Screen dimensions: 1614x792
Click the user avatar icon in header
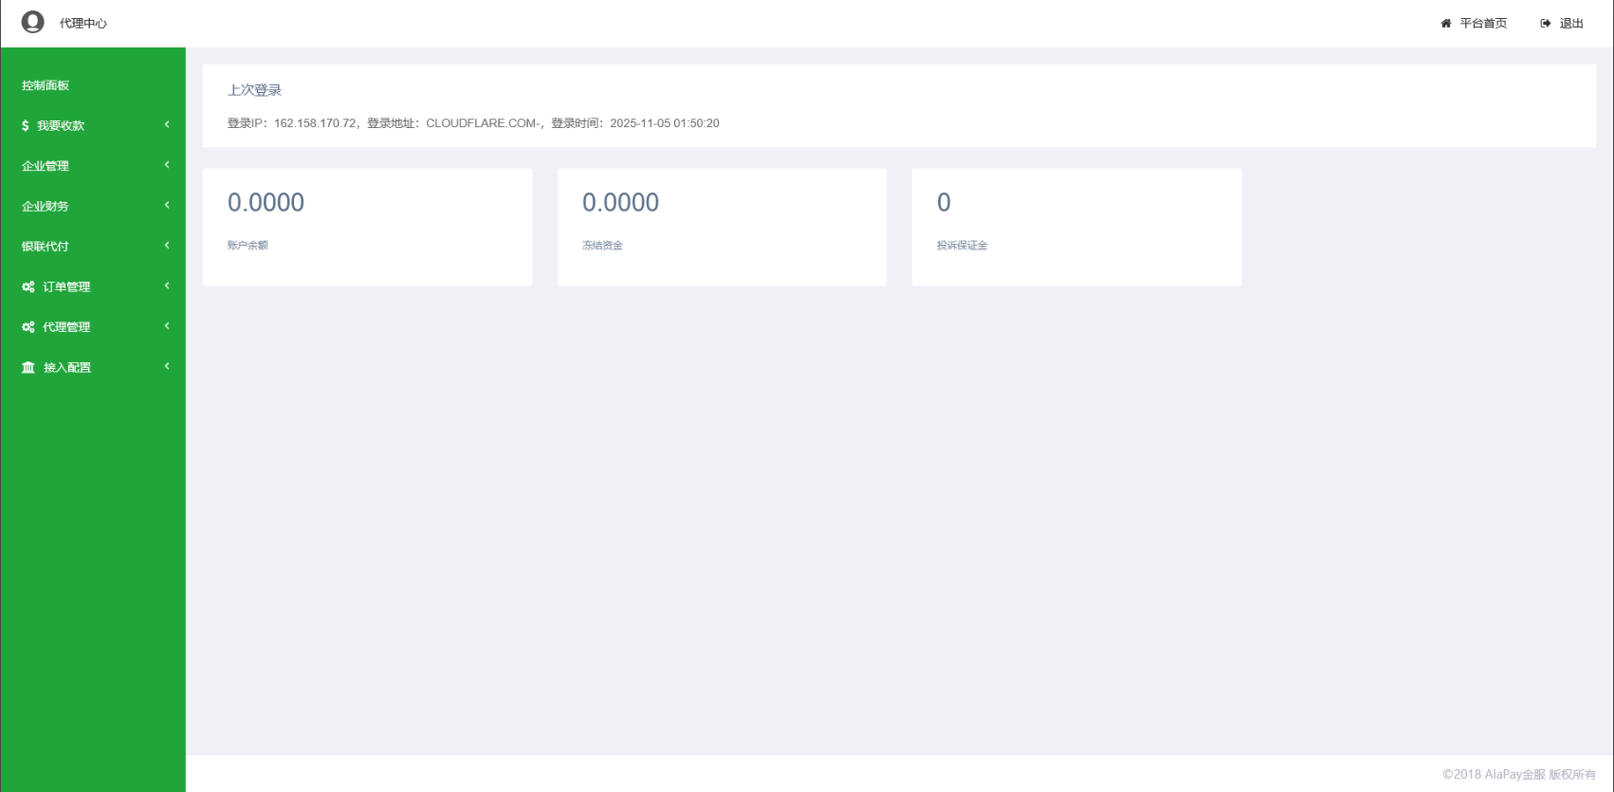coord(33,22)
